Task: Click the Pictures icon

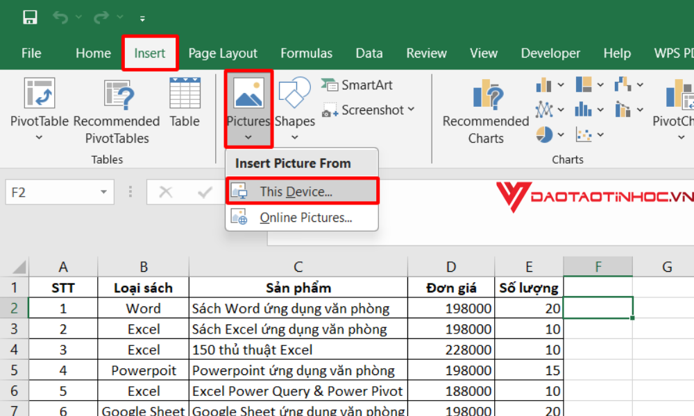Action: (x=248, y=94)
